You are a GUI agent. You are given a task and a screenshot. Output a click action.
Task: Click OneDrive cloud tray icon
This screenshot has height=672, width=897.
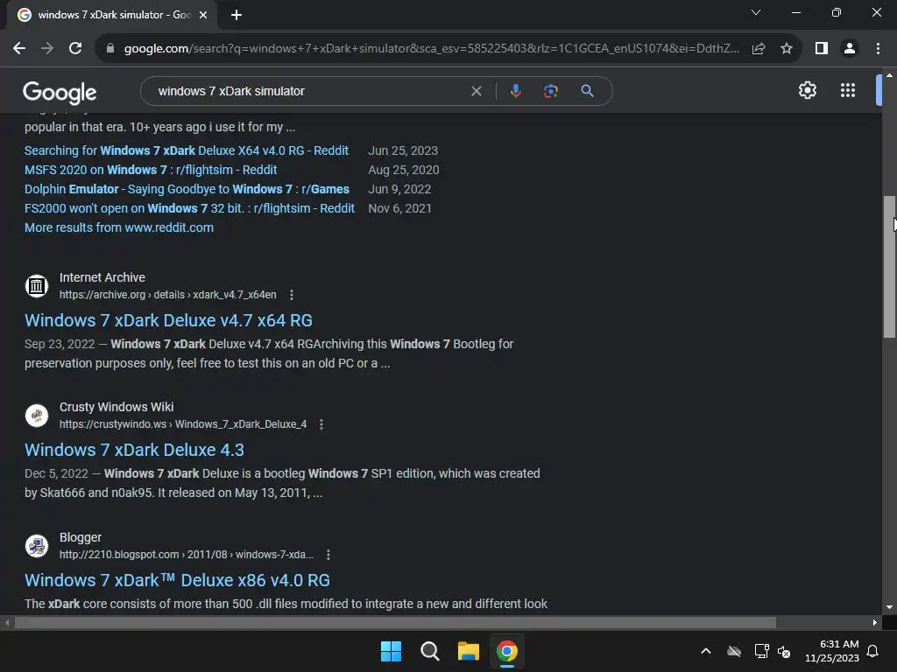point(734,651)
